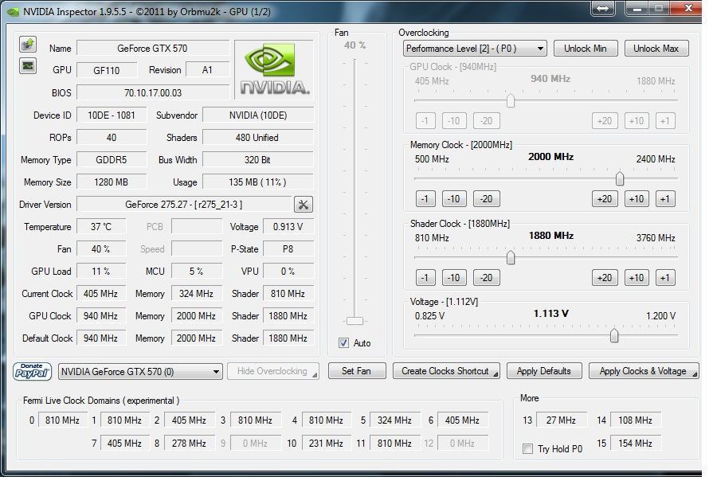Click the P-State P8 field
Screen dimensions: 713x477
pos(288,248)
